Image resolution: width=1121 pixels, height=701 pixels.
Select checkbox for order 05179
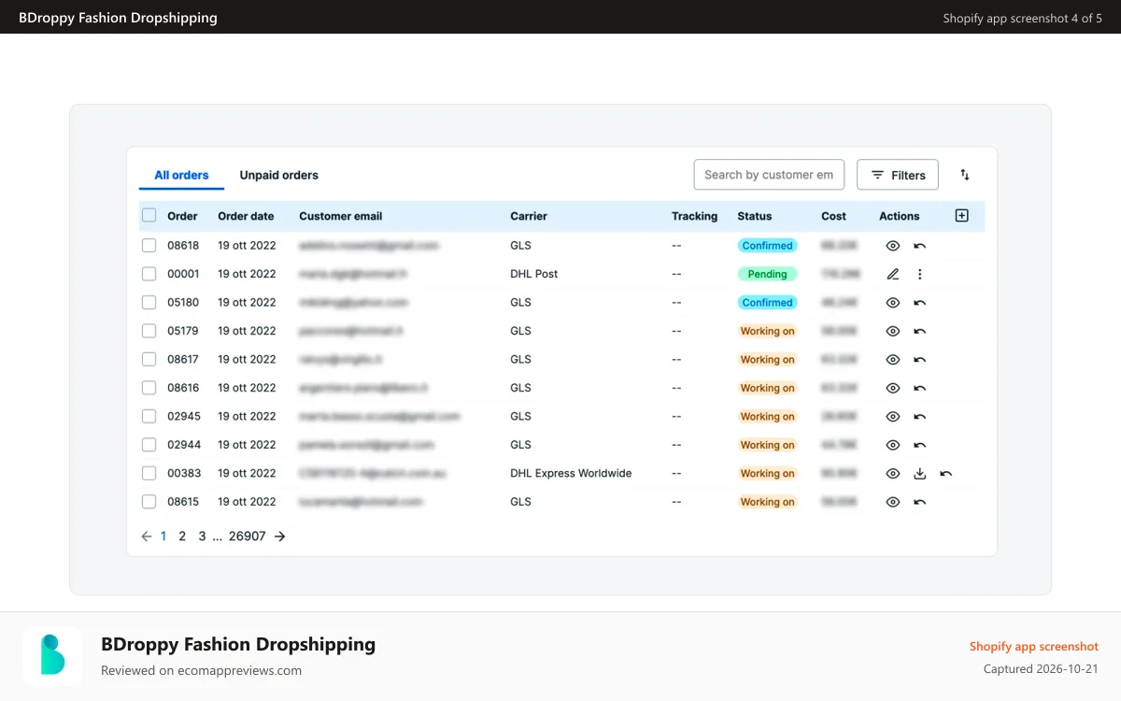tap(149, 331)
